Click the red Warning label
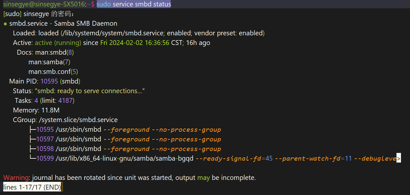 coord(16,178)
